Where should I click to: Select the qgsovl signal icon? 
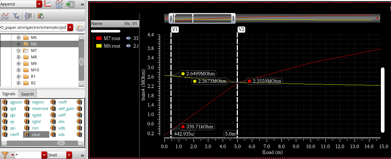click(x=5, y=102)
